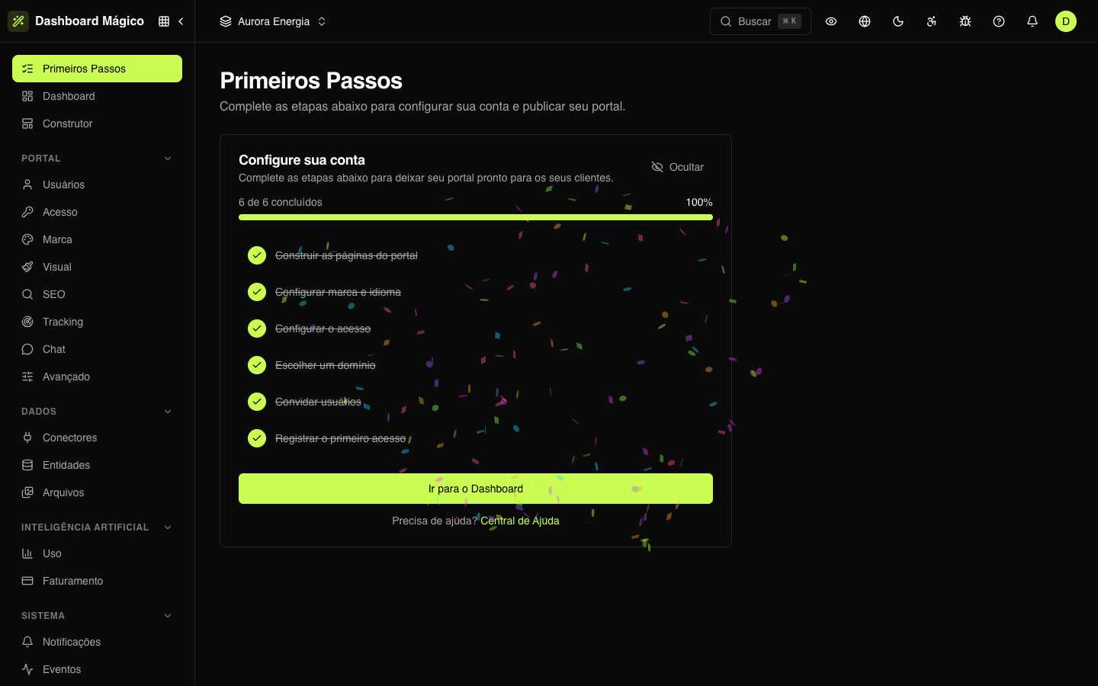
Task: Open the Central de Ajuda link
Action: [520, 521]
